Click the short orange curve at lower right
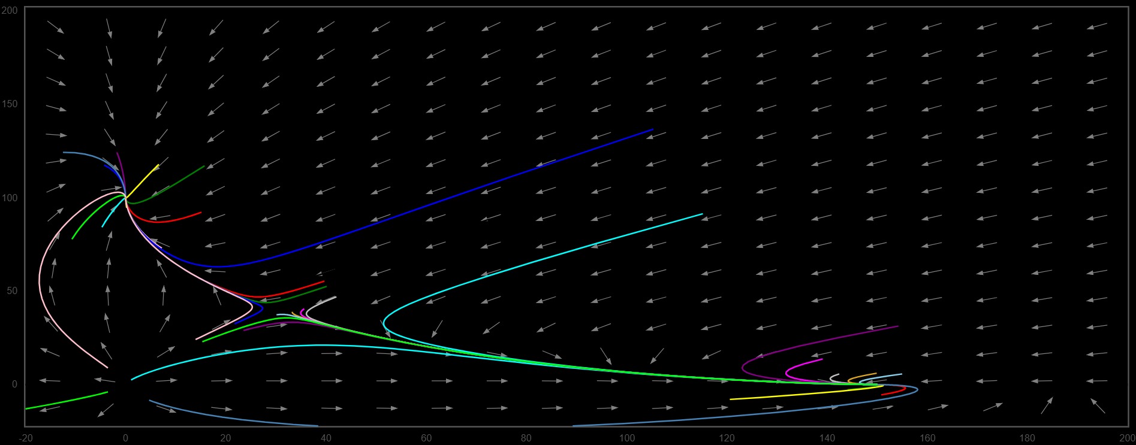This screenshot has height=445, width=1136. tap(863, 376)
